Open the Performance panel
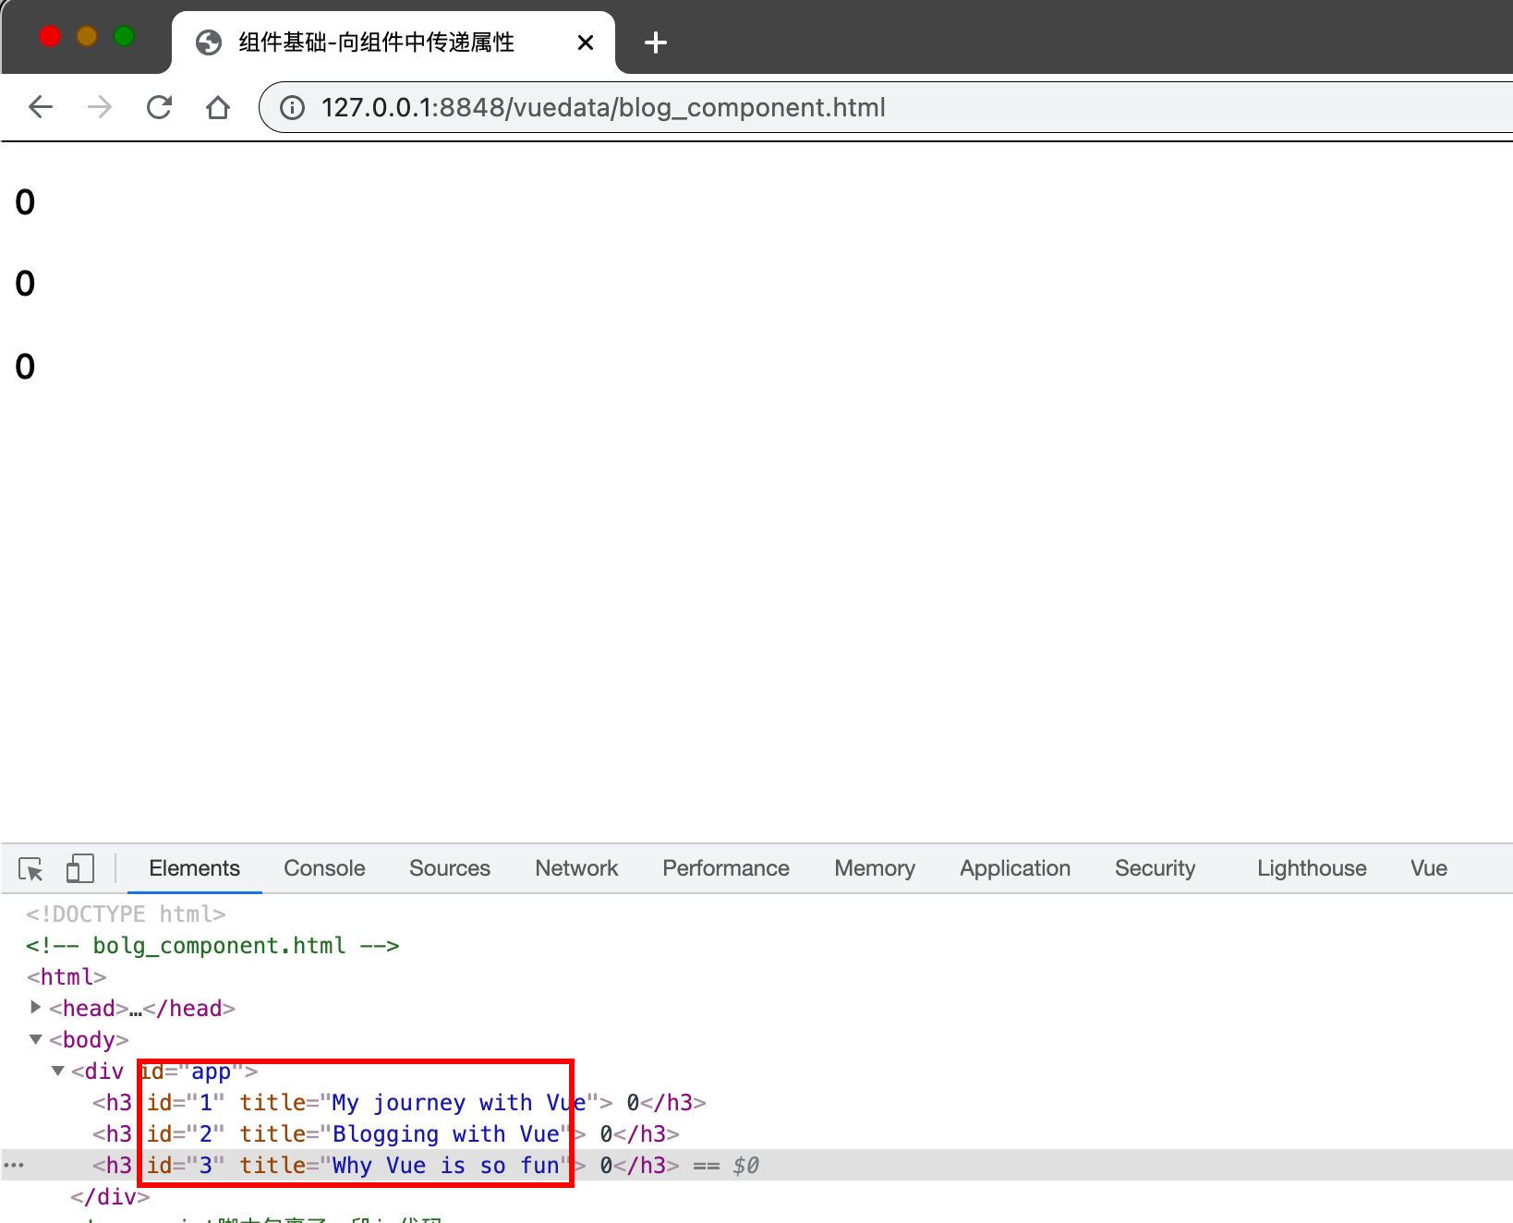 pos(726,868)
